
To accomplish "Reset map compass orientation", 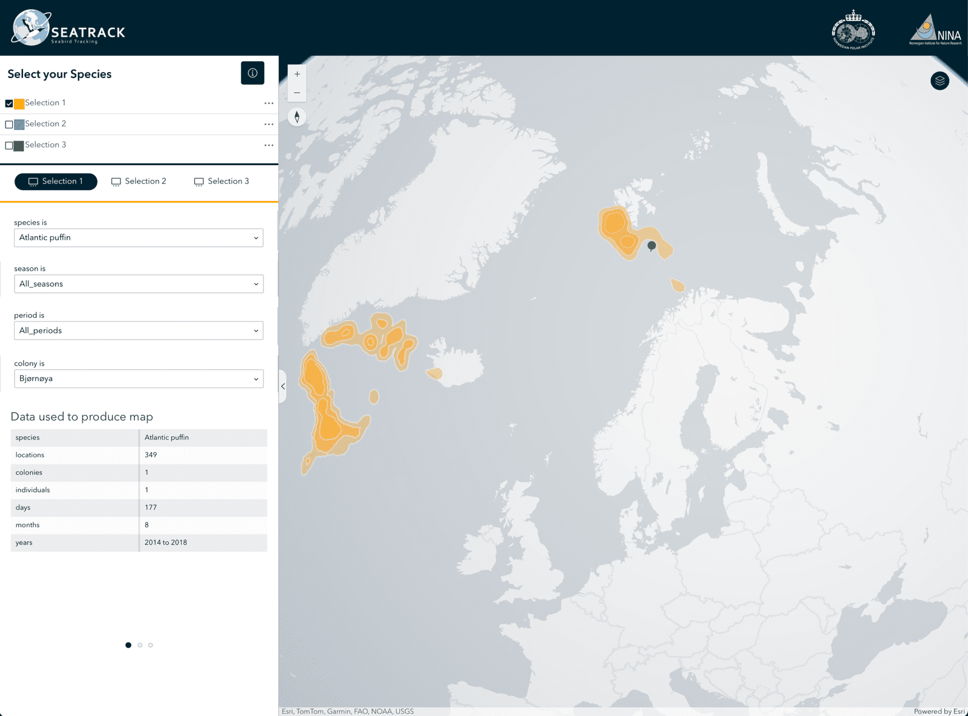I will 297,117.
